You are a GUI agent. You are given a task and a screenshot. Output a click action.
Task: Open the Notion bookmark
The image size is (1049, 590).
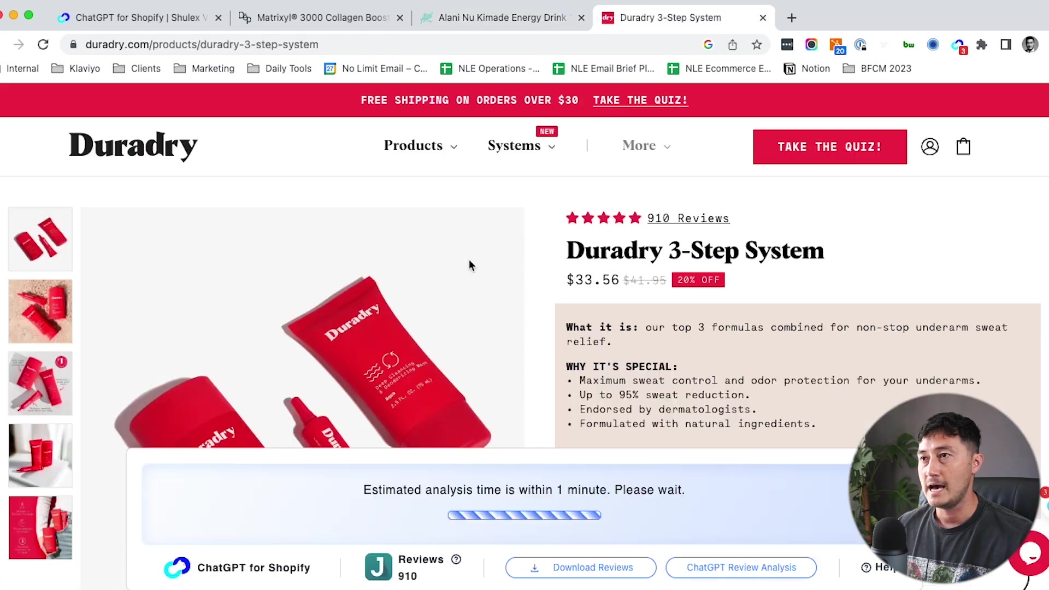point(807,68)
